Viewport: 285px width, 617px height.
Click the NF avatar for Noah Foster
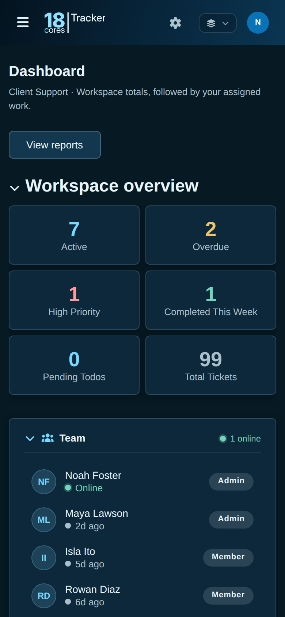point(44,482)
